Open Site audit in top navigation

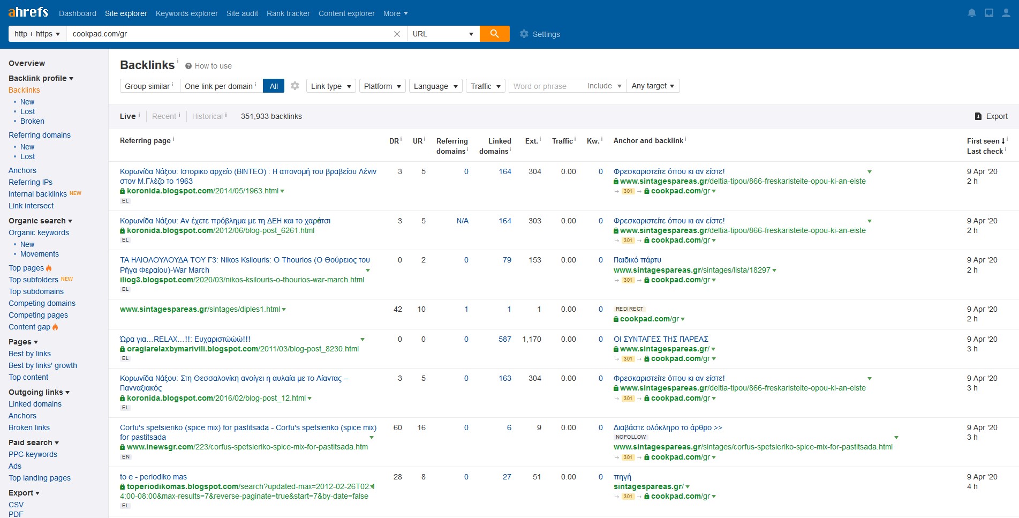pyautogui.click(x=242, y=13)
